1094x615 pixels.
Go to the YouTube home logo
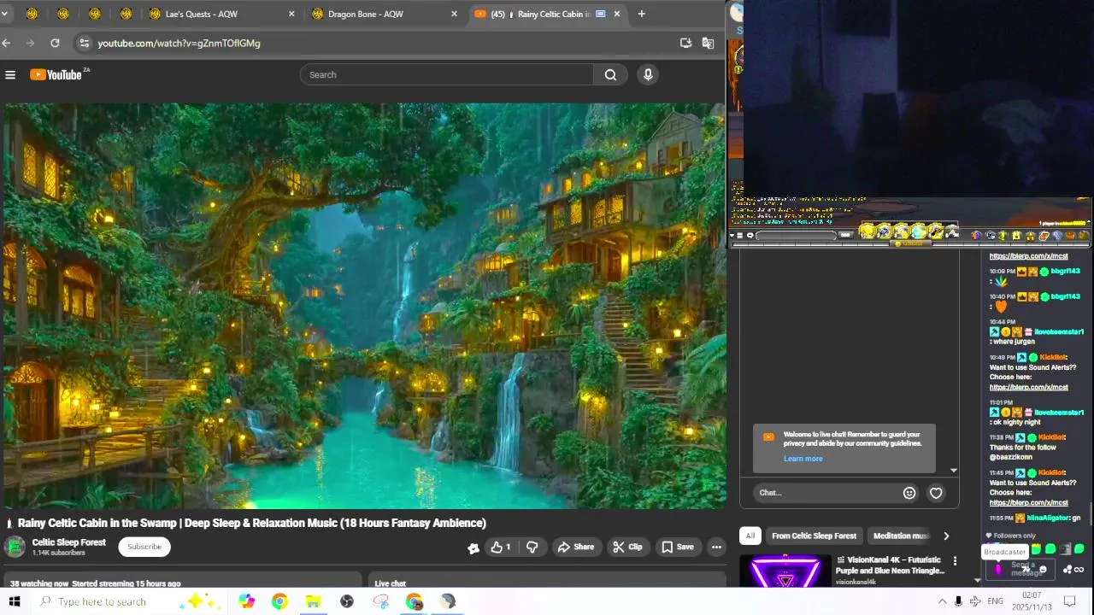(x=56, y=75)
